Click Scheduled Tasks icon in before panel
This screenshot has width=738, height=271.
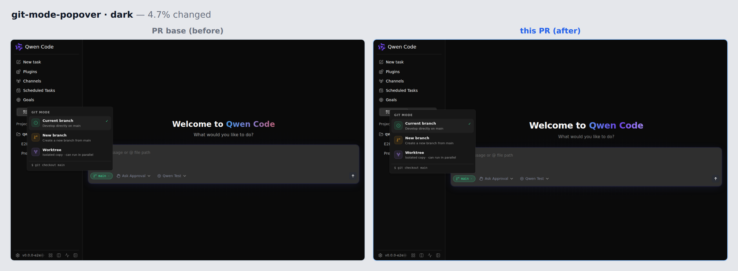tap(19, 90)
